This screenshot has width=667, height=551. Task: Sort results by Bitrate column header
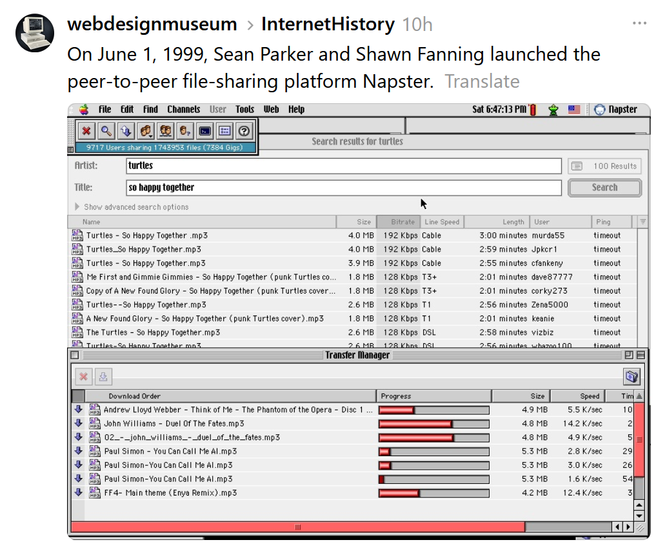(399, 222)
